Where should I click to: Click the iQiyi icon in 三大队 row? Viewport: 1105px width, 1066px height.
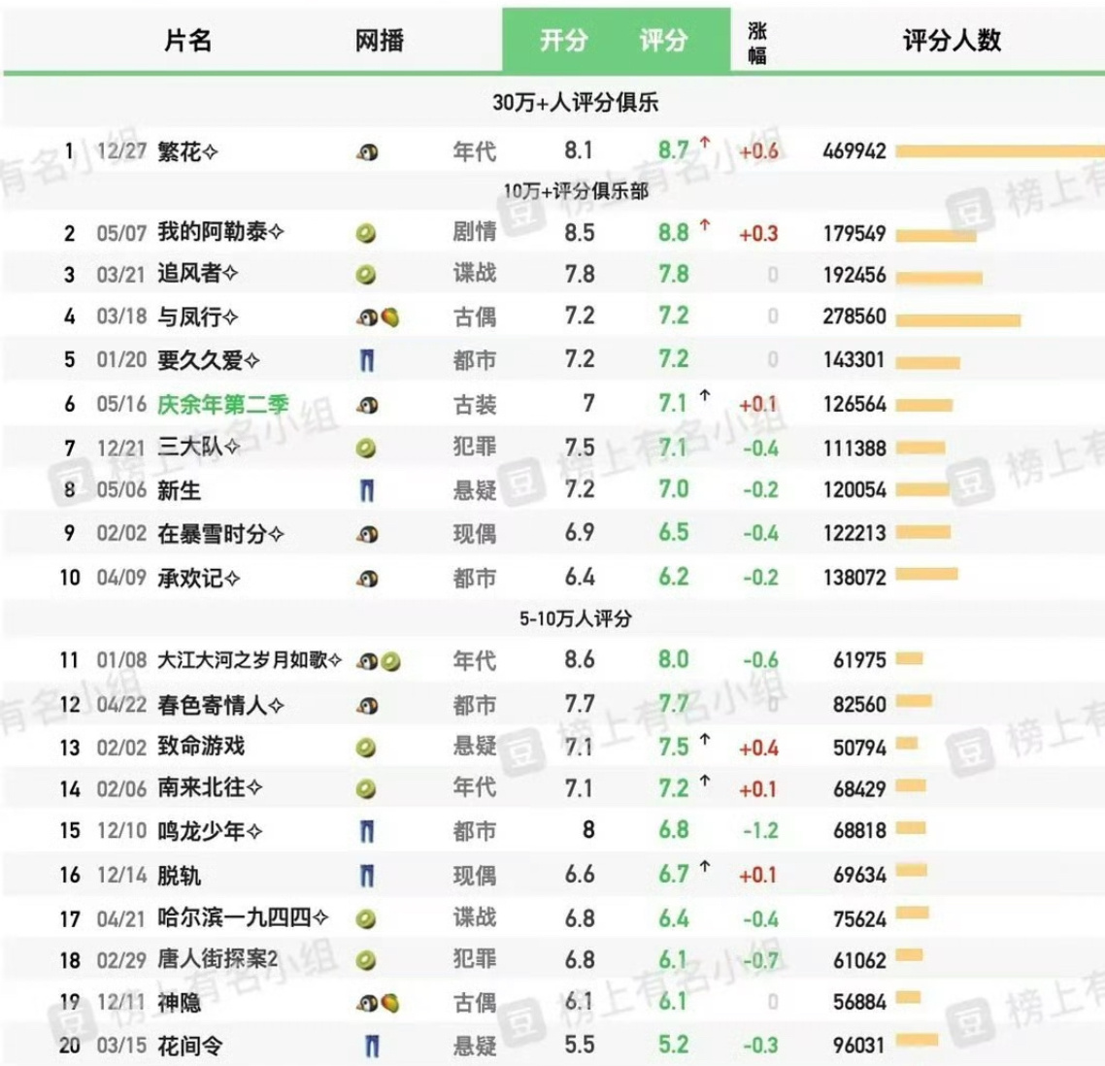point(366,449)
